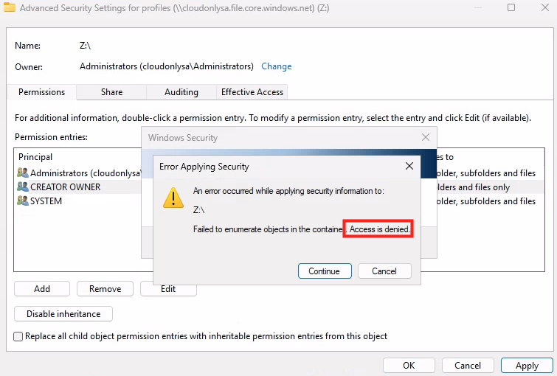
Task: Click the SYSTEM principal user icon
Action: (22, 201)
